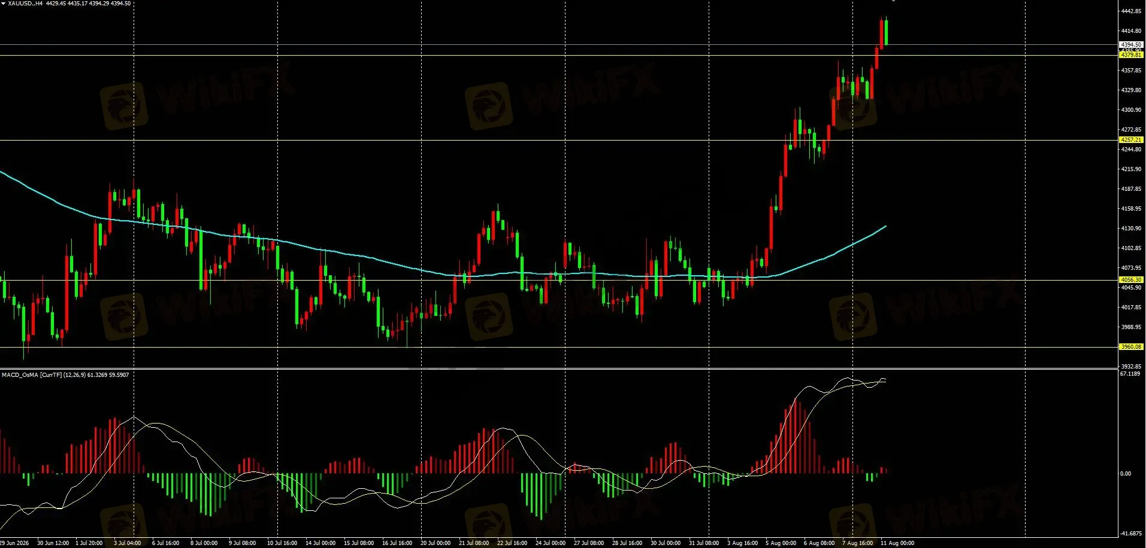Click the 4272.85 price scale value
This screenshot has width=1146, height=548.
click(x=1131, y=130)
